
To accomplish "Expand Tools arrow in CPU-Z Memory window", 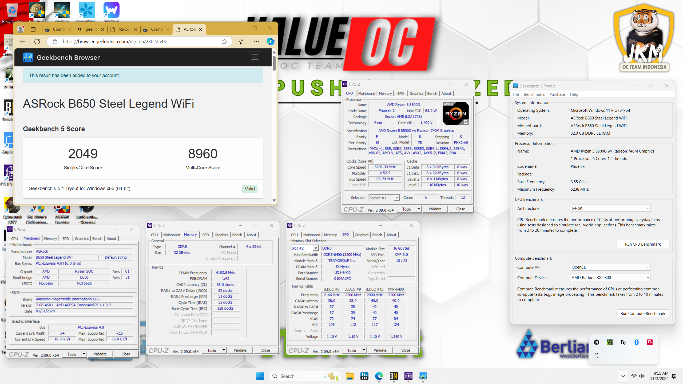I will [x=224, y=350].
